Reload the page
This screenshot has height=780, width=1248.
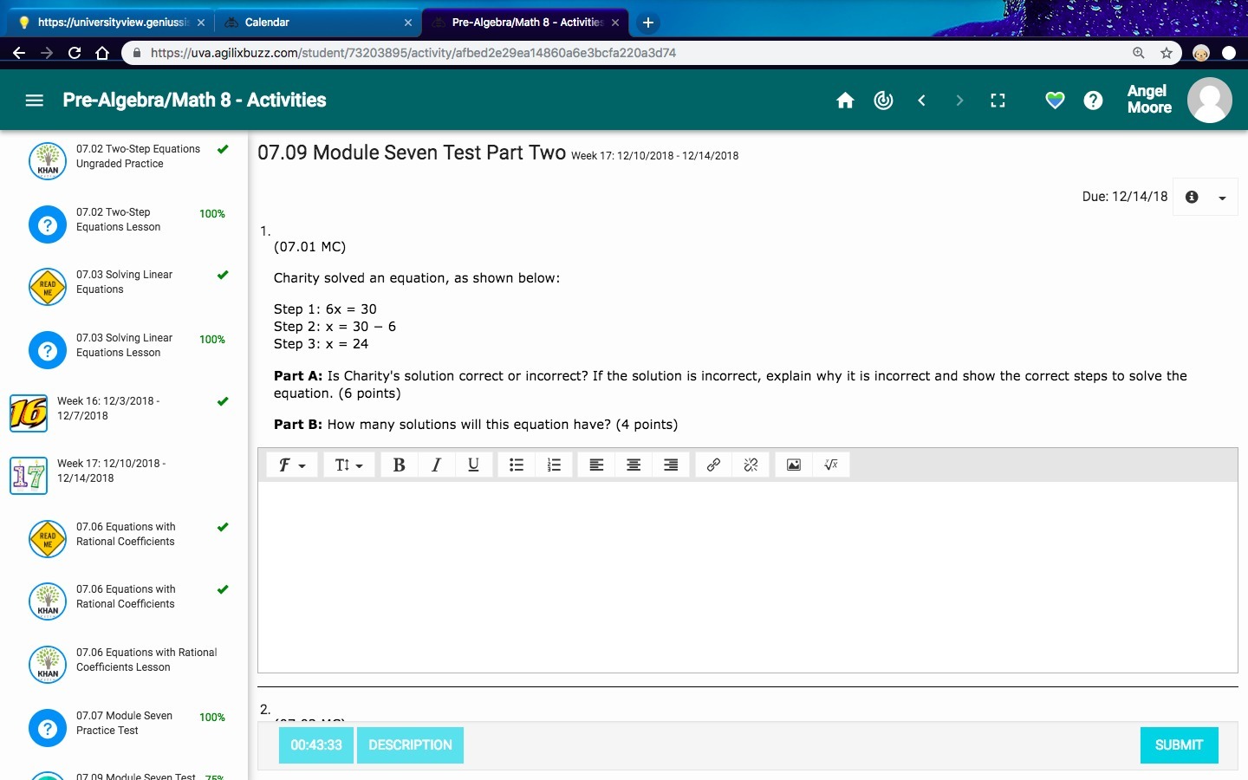coord(75,53)
